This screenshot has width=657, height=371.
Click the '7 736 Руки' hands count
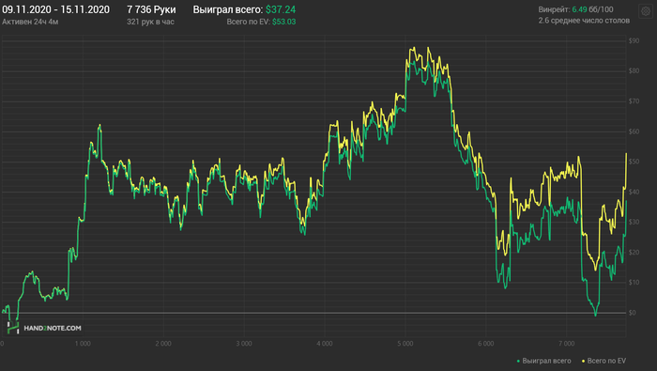151,9
